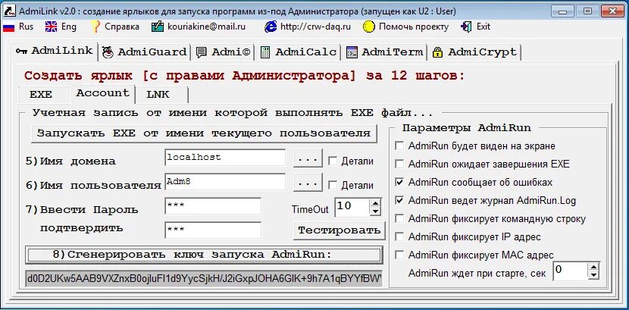Switch to the AdmiTerm tab
The width and height of the screenshot is (629, 310).
click(384, 52)
